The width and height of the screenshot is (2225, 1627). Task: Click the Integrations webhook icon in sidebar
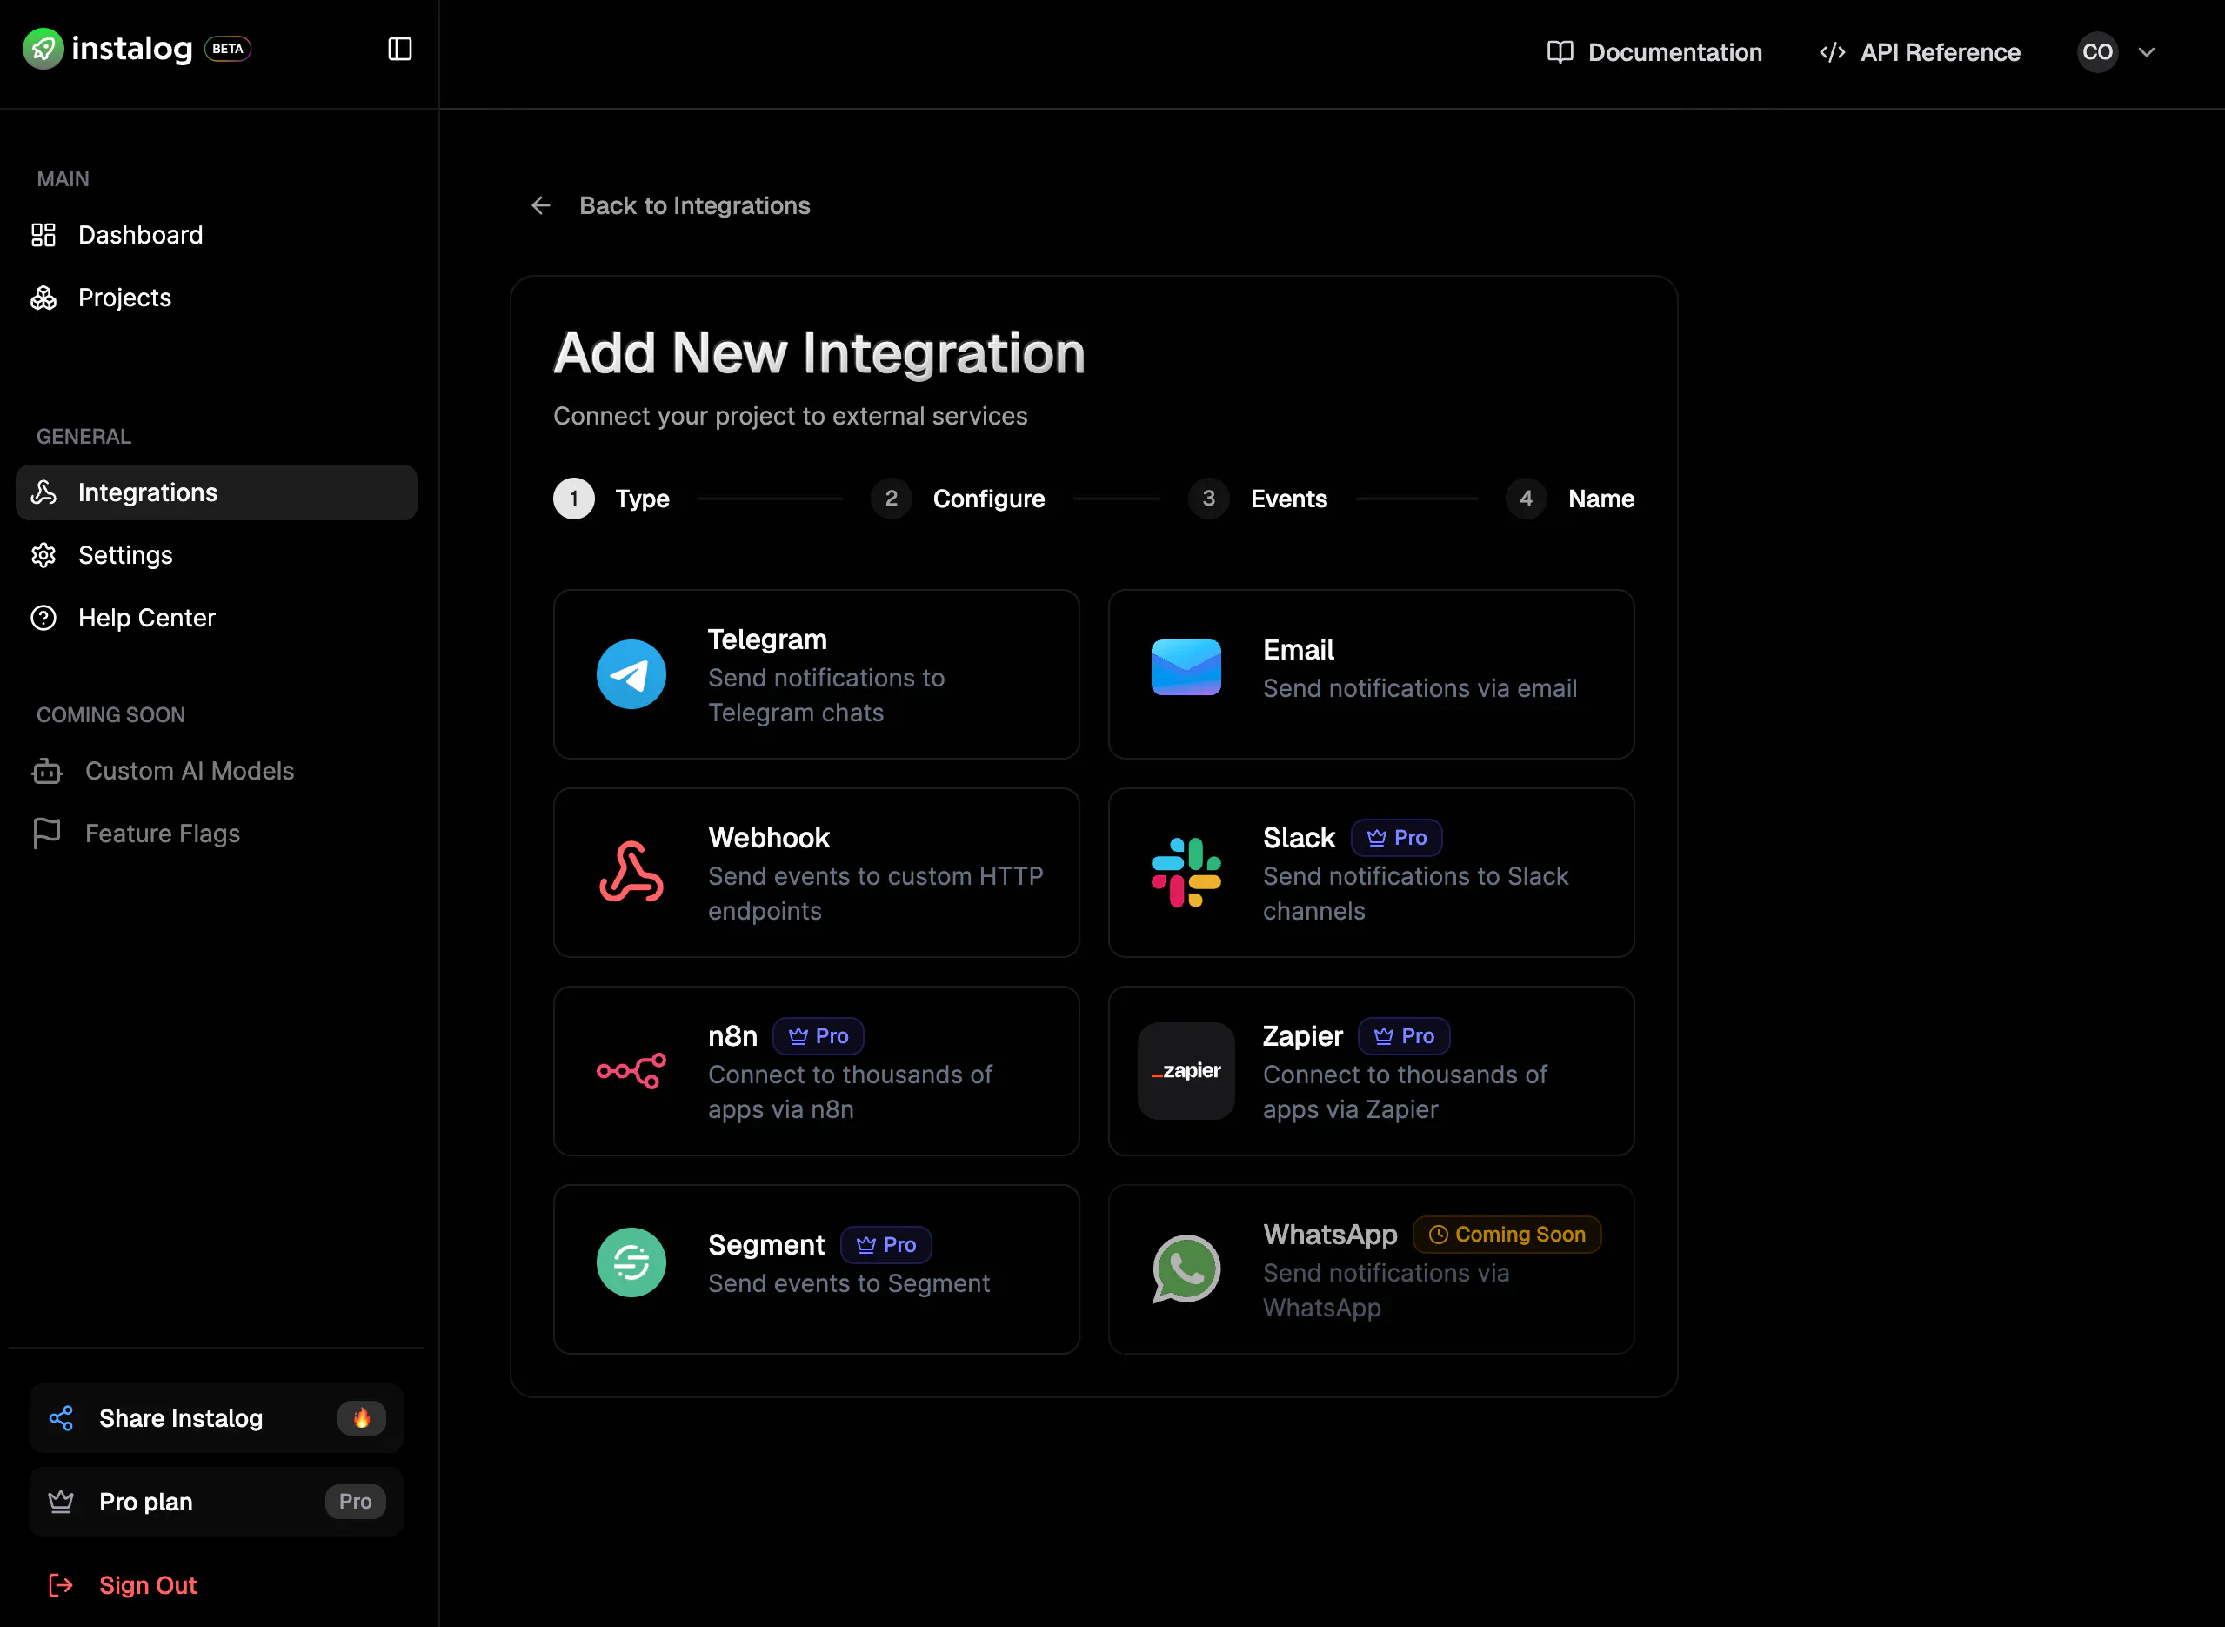(x=43, y=492)
